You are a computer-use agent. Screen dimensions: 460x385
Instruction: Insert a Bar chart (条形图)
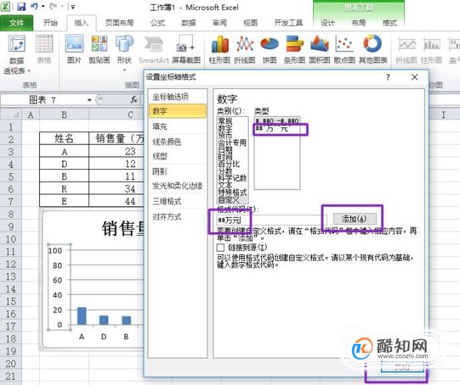(x=294, y=49)
